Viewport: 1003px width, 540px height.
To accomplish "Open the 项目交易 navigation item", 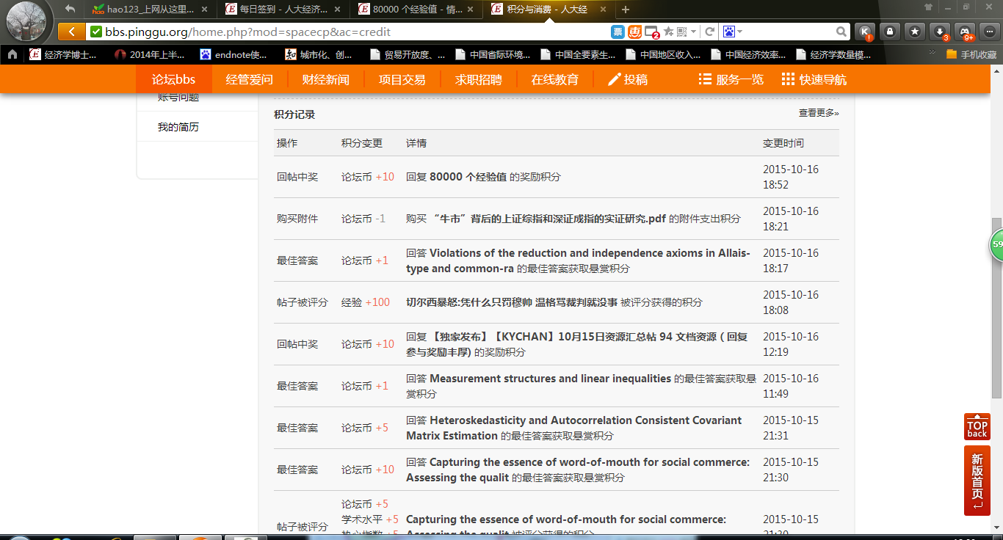I will tap(402, 80).
